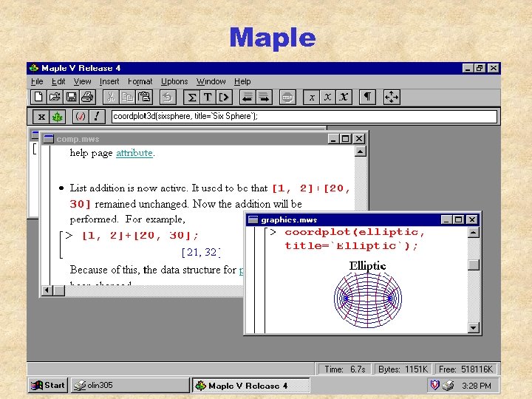Screen dimensions: 532x399
Task: Outdent section using left arrow icon
Action: pos(248,97)
